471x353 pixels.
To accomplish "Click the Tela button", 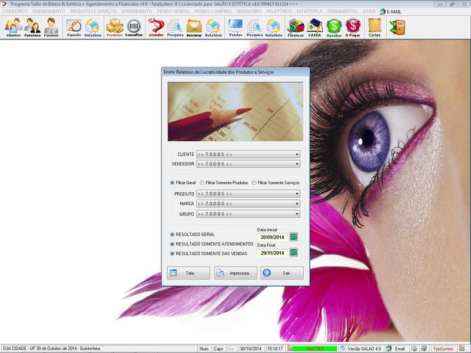I will click(x=188, y=273).
